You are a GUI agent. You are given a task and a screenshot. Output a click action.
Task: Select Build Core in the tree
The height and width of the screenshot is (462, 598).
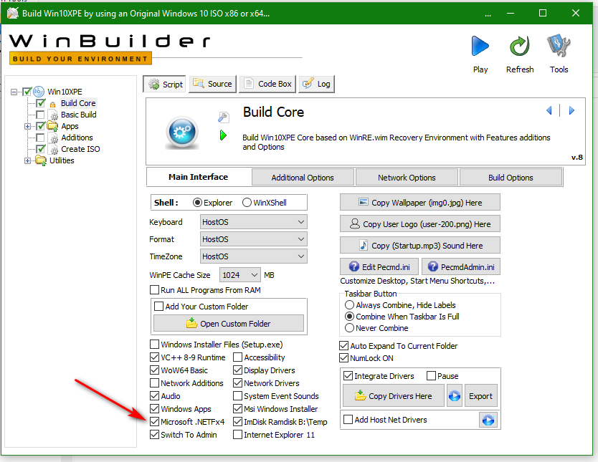click(78, 103)
